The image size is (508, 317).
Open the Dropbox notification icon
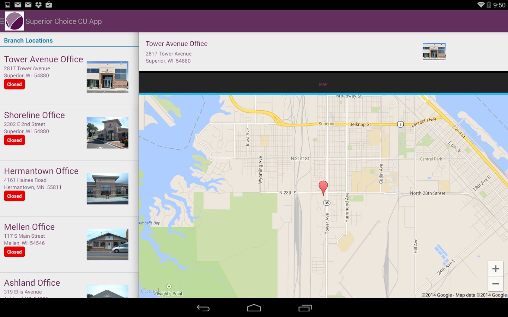38,5
